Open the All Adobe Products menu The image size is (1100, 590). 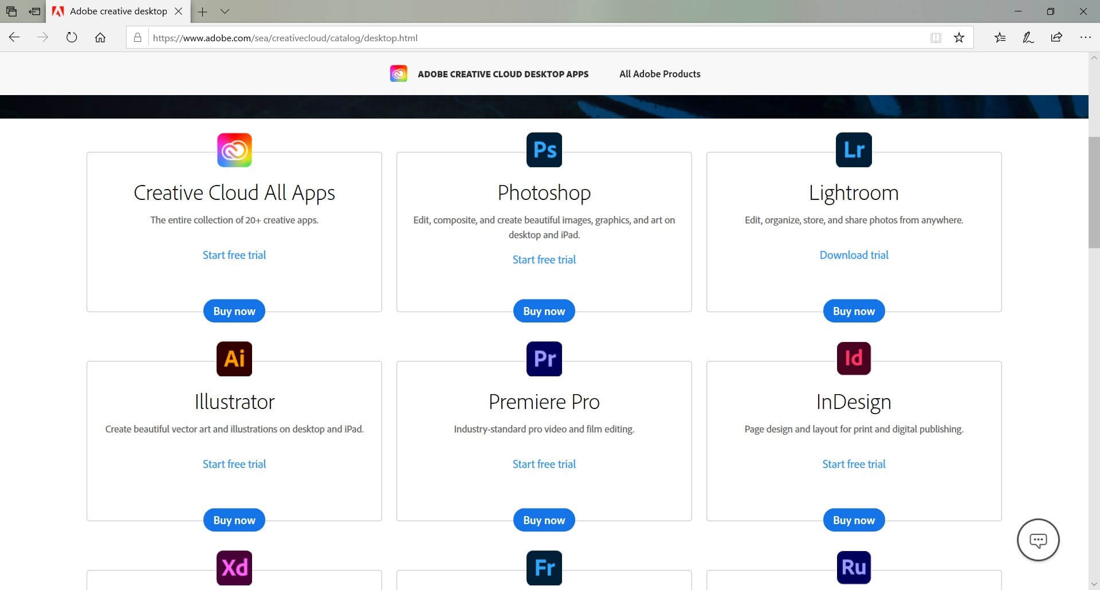pyautogui.click(x=659, y=74)
